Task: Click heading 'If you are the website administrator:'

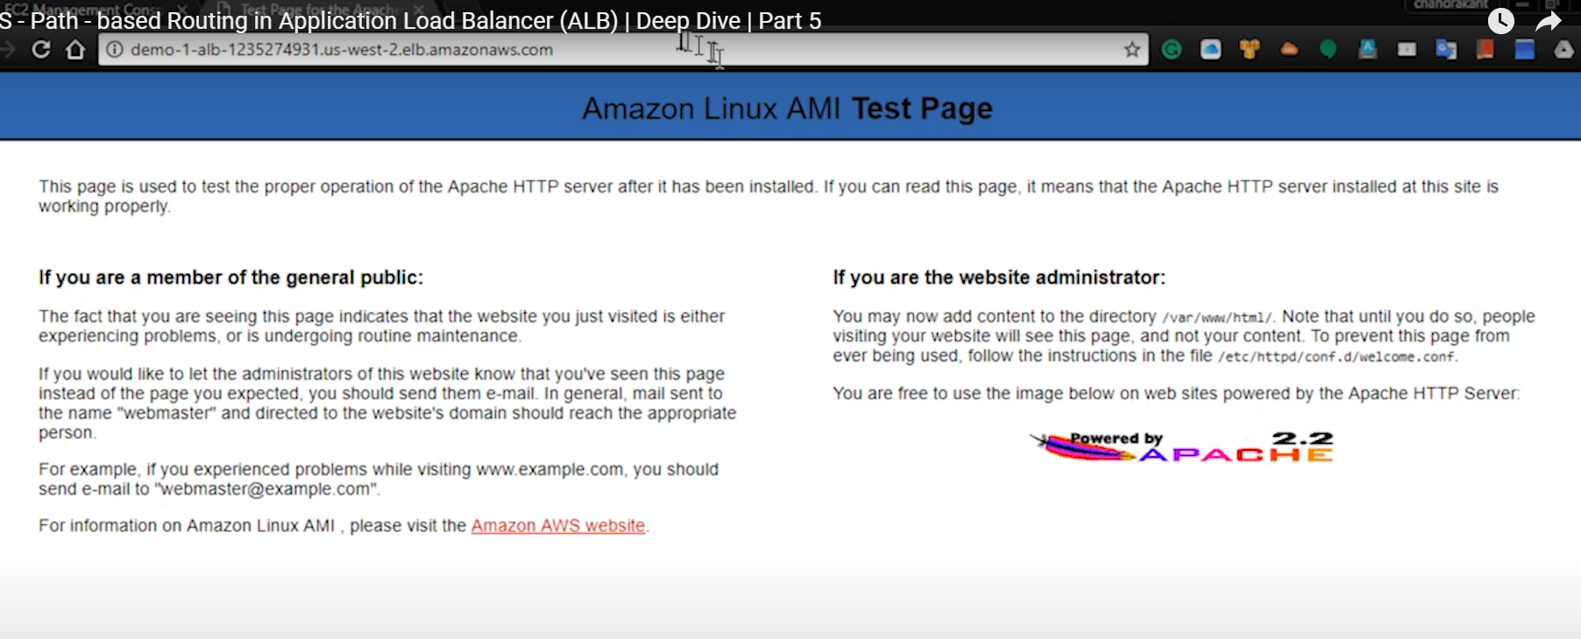Action: 999,277
